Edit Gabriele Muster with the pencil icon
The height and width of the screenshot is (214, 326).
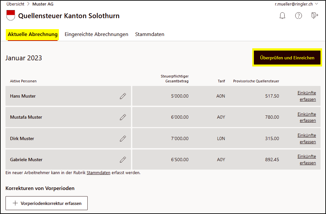pos(123,160)
